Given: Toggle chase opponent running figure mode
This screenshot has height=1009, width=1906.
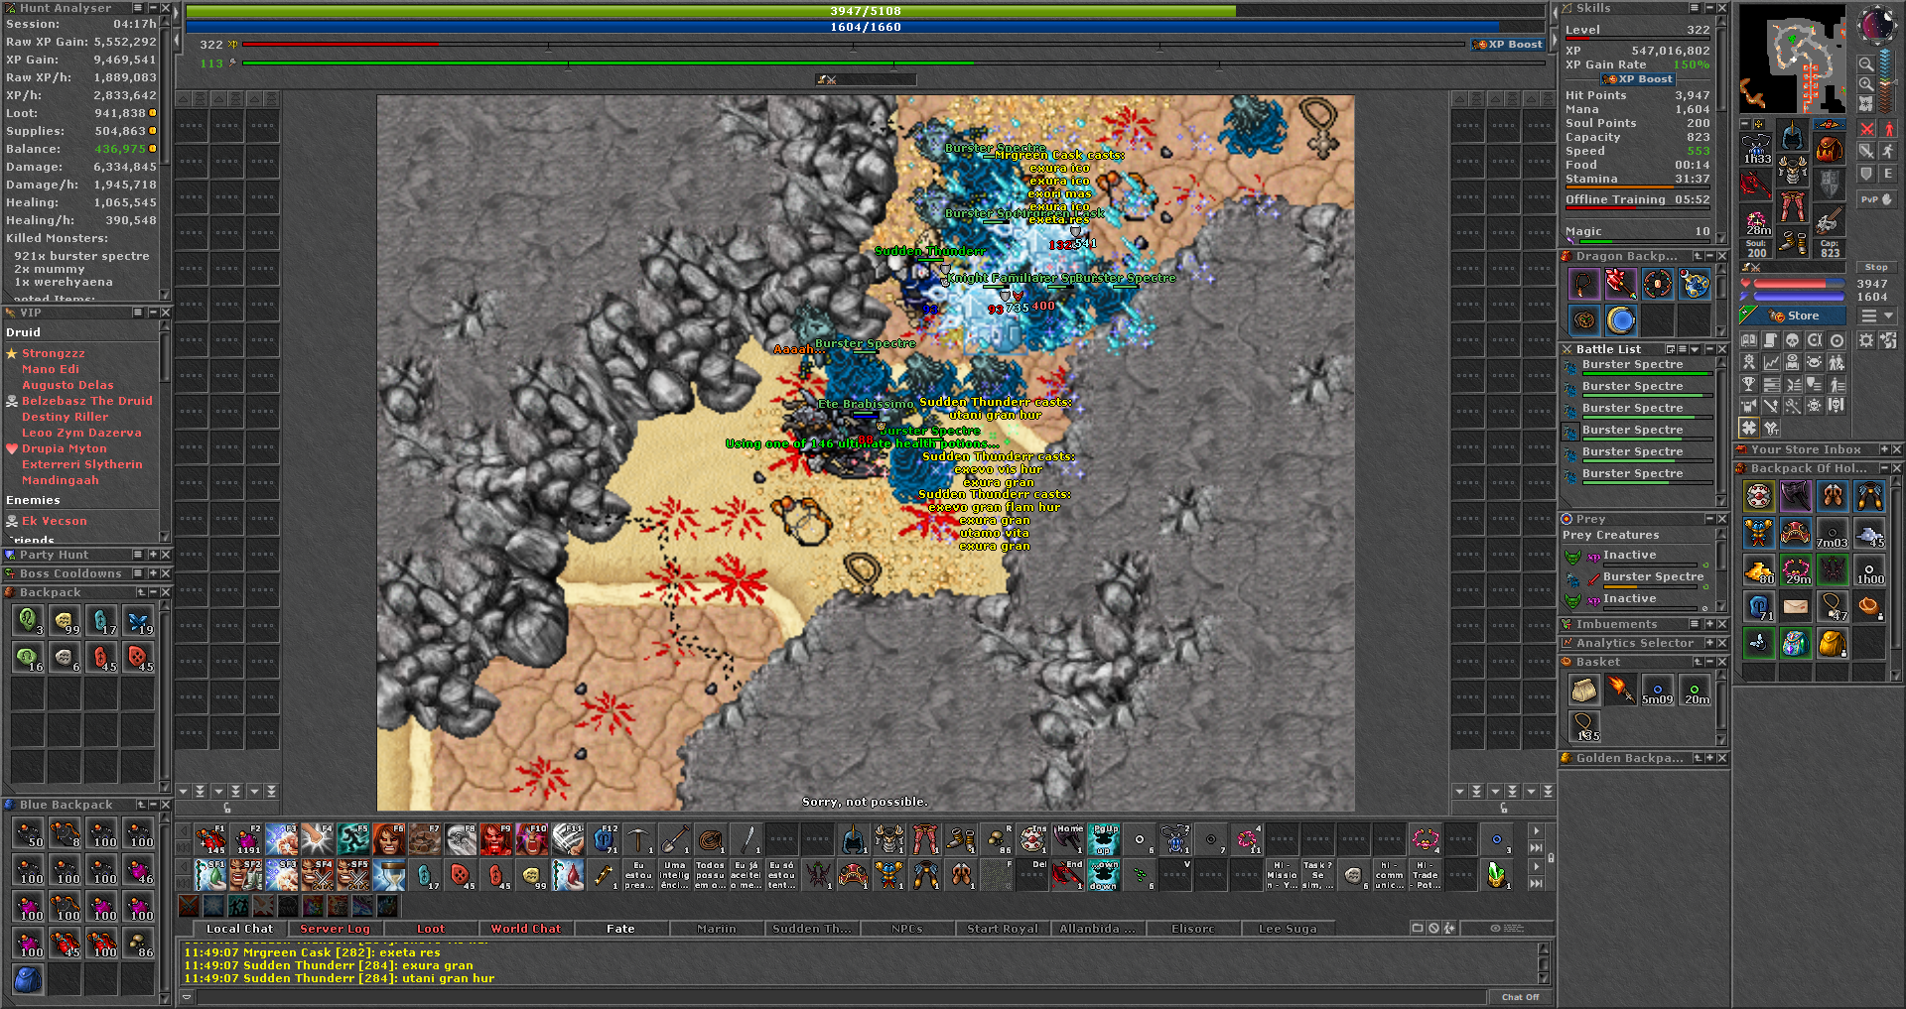Looking at the screenshot, I should [x=1888, y=151].
